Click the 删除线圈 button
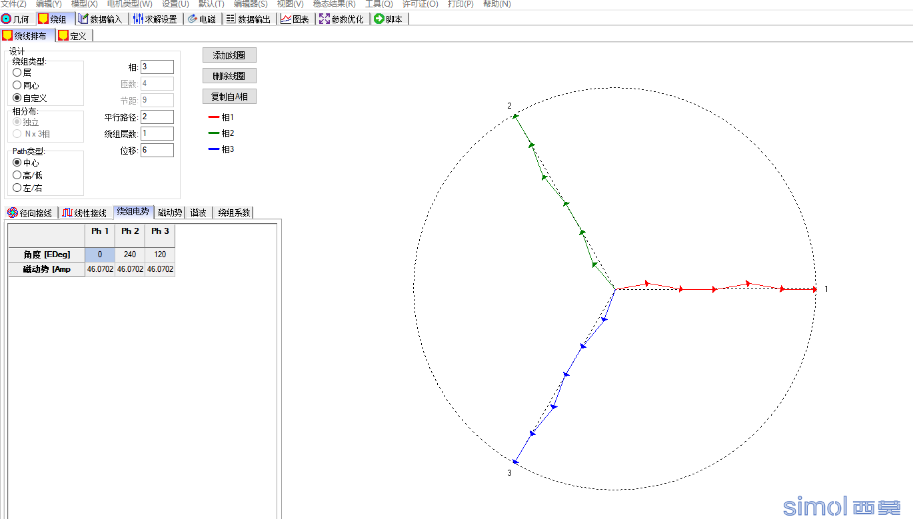The image size is (913, 519). tap(229, 75)
